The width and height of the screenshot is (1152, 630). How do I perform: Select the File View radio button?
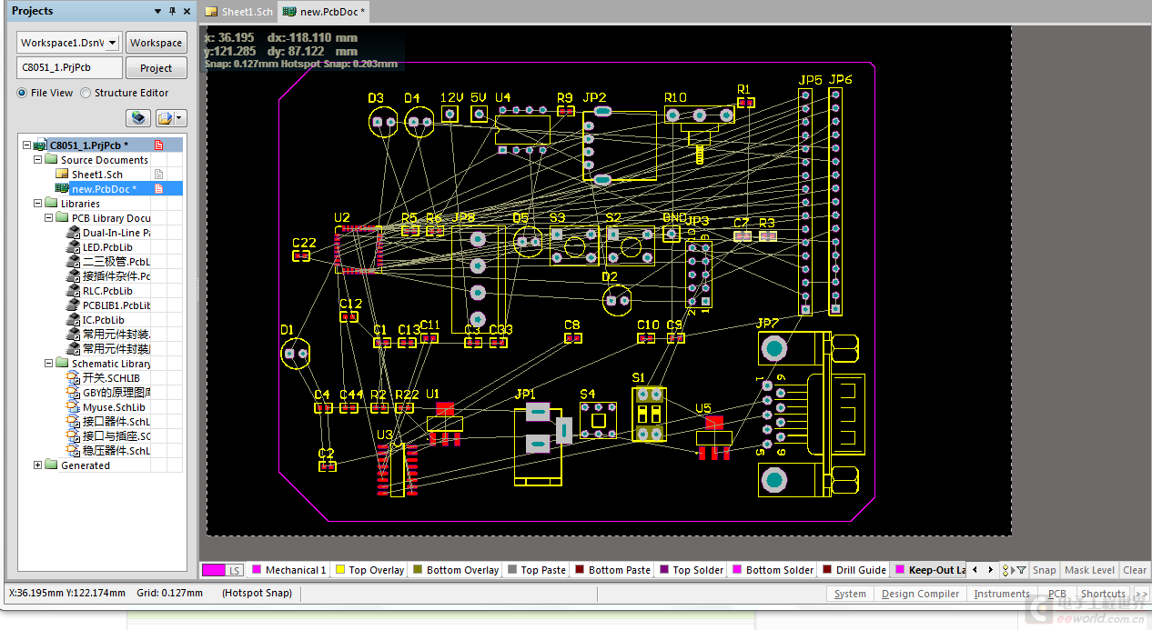coord(22,93)
